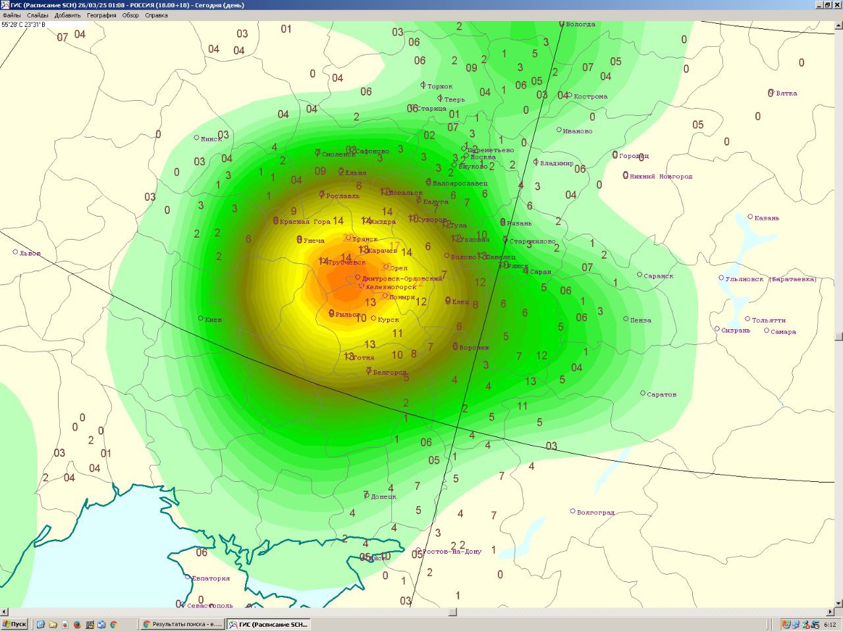Open the Файлы menu
The height and width of the screenshot is (632, 843).
11,15
